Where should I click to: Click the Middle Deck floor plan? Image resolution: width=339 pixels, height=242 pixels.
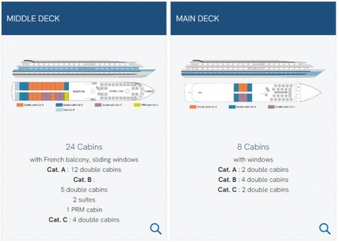pyautogui.click(x=84, y=91)
